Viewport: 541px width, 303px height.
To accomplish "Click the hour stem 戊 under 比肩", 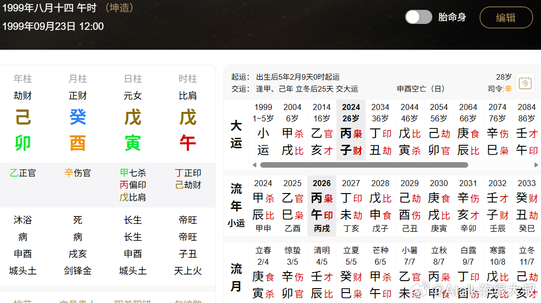I will [187, 117].
